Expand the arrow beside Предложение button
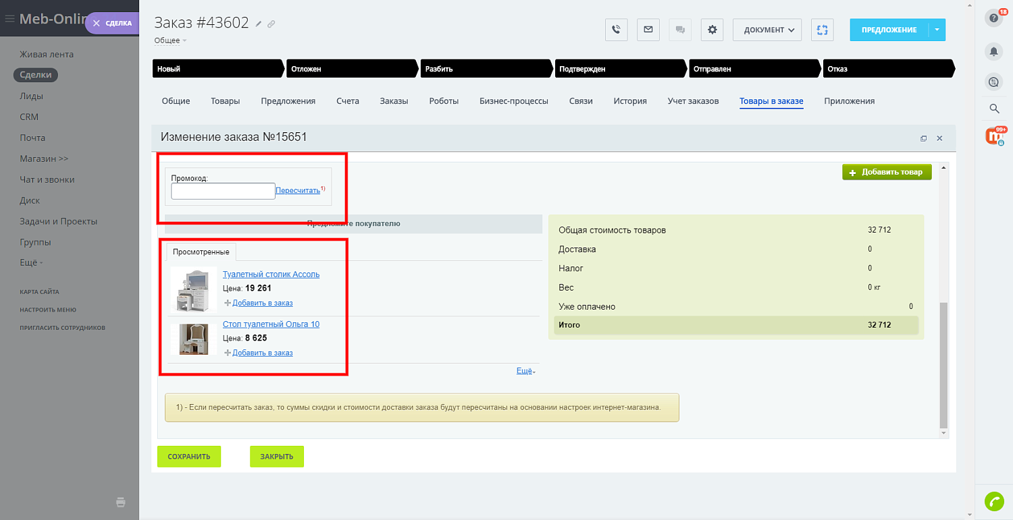The image size is (1013, 520). coord(937,30)
